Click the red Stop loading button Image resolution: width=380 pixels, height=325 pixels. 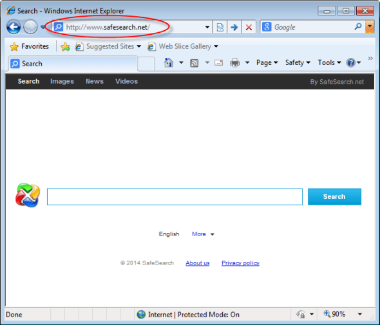249,27
